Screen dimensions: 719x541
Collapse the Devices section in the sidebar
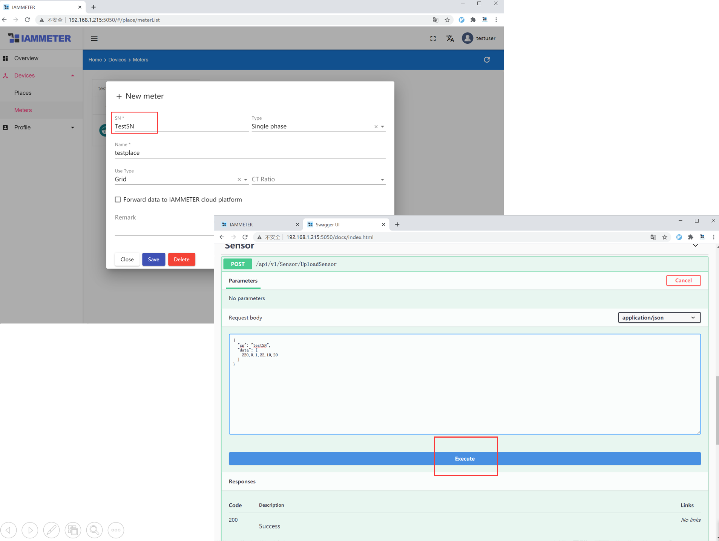(x=72, y=75)
